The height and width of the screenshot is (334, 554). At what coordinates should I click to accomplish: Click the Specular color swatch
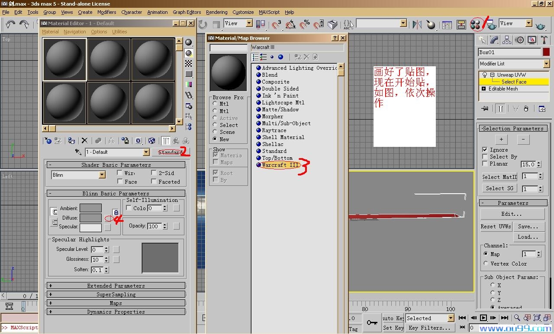click(x=90, y=227)
